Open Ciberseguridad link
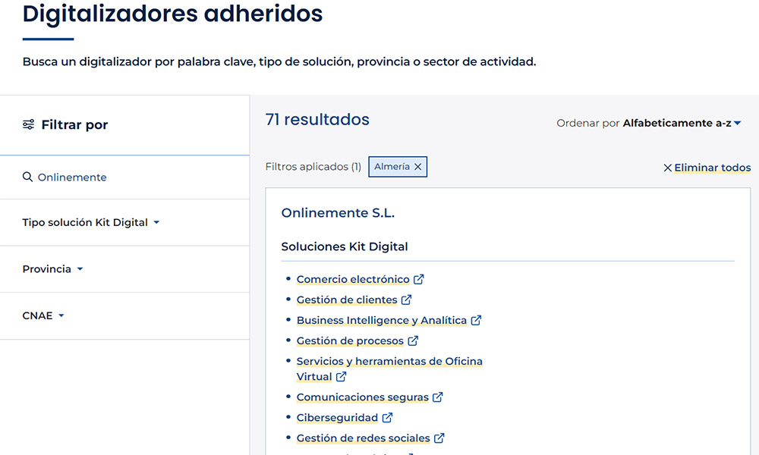Screen dimensions: 759x455 [338, 417]
